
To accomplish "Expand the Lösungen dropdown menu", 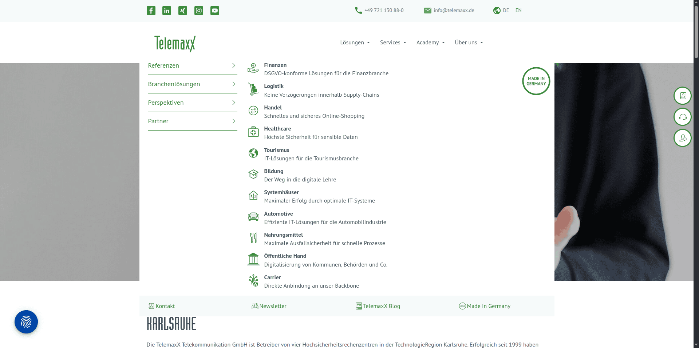I will (355, 43).
